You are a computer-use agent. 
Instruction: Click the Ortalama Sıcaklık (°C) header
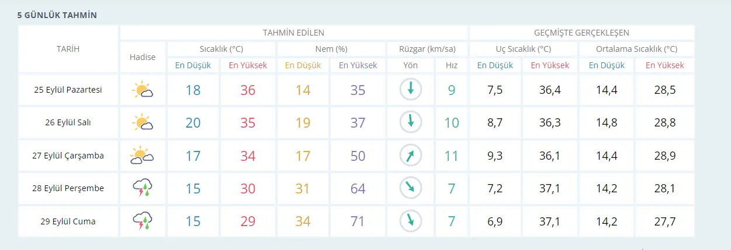[637, 49]
